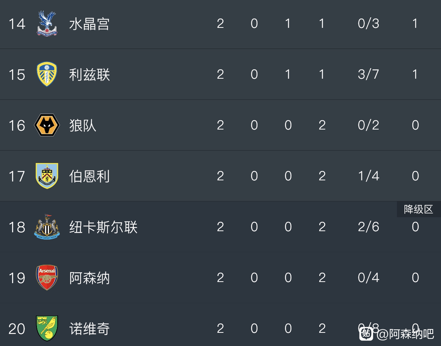Tap the Wolves club badge

click(x=47, y=125)
